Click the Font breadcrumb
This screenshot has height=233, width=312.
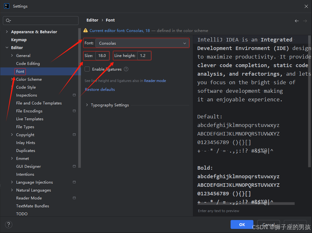point(110,20)
